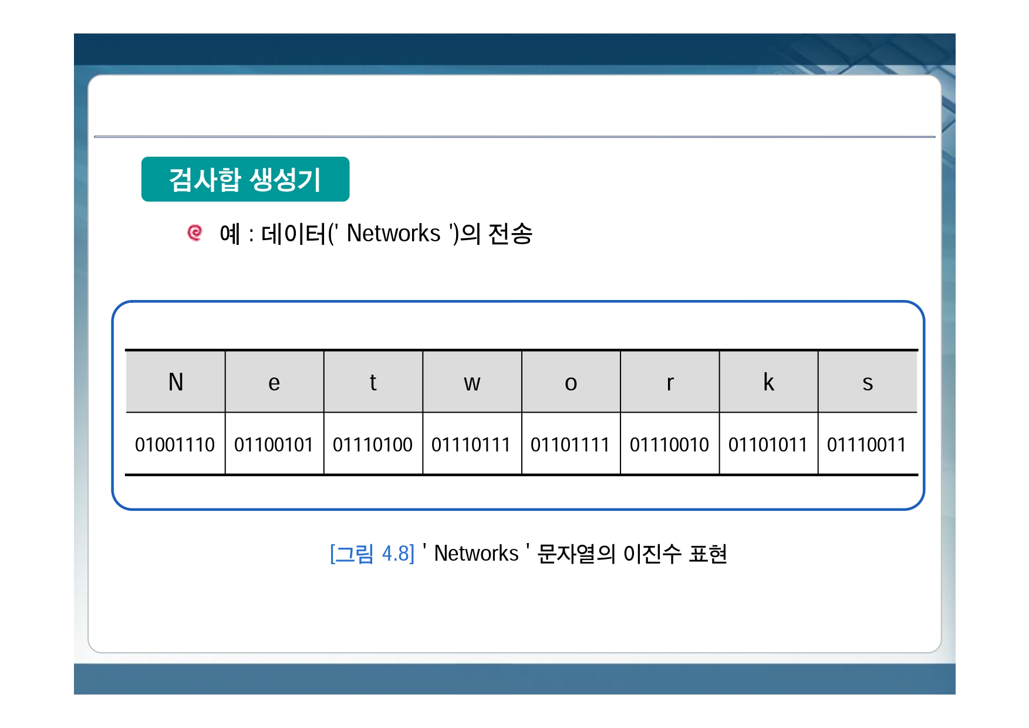Screen dimensions: 1029x728
Task: Click the blue '[그림 4.8]' figure label
Action: coord(372,554)
